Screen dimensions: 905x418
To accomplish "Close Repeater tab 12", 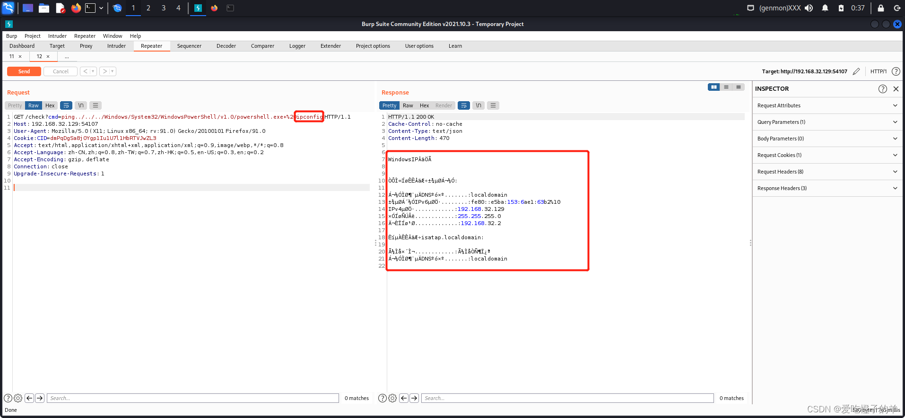I will click(48, 56).
